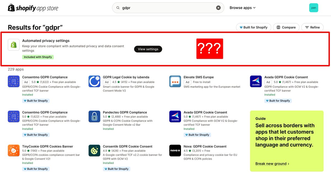The image size is (331, 176).
Task: Open the Shopify app store home logo
Action: coord(33,8)
